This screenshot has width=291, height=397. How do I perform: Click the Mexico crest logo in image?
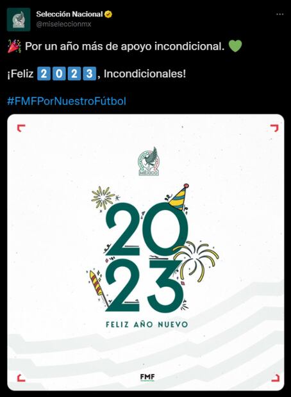[149, 161]
